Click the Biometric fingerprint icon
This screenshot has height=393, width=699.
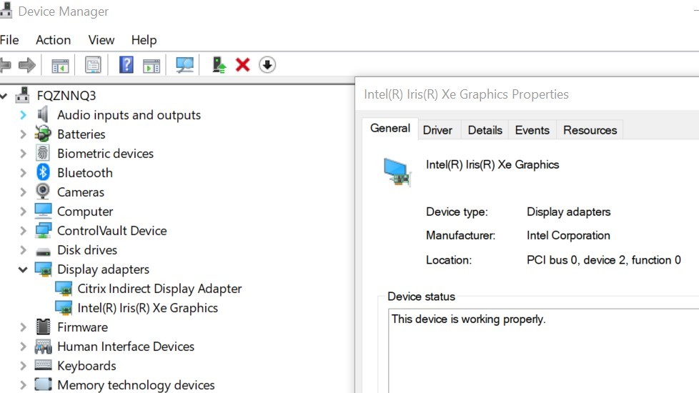tap(43, 153)
